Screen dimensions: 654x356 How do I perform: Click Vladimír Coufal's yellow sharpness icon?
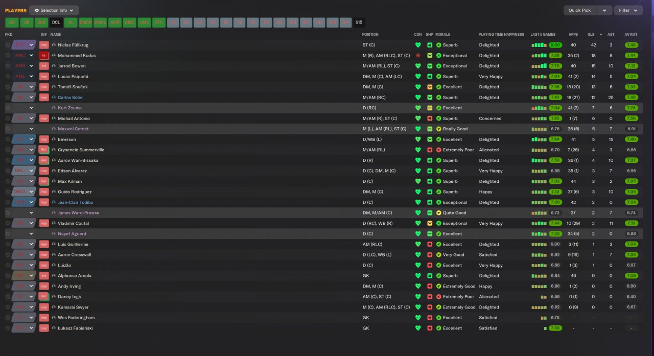point(430,223)
